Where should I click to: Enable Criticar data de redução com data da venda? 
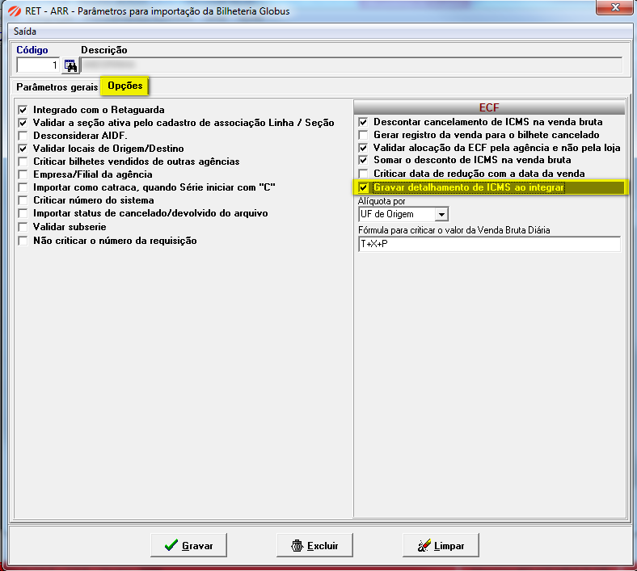click(363, 174)
